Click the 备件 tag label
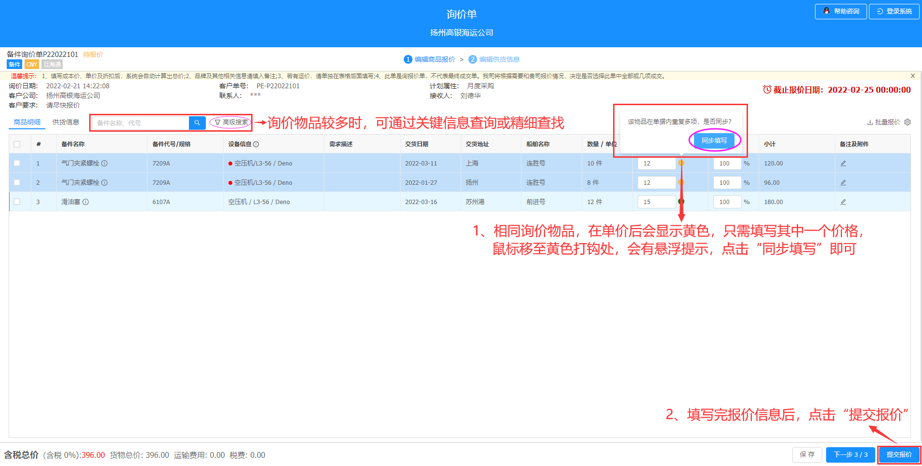922x466 pixels. pos(14,65)
